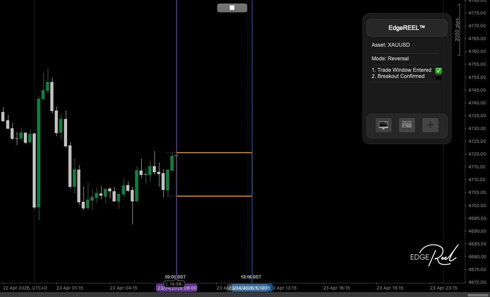Click the purple 23/04/2026 08:00 time label

177,288
